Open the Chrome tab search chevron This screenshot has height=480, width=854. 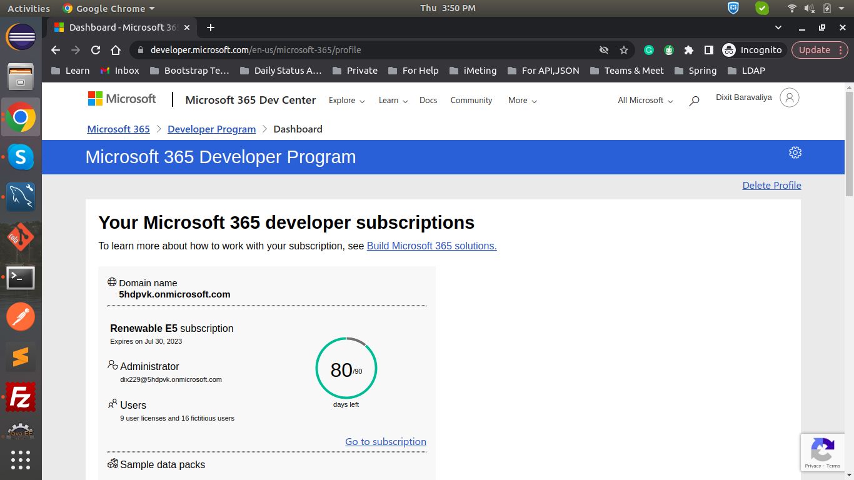pos(778,27)
